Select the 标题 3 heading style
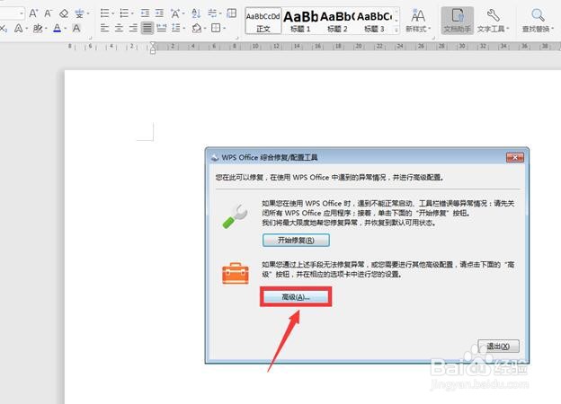The width and height of the screenshot is (561, 404). pos(374,21)
